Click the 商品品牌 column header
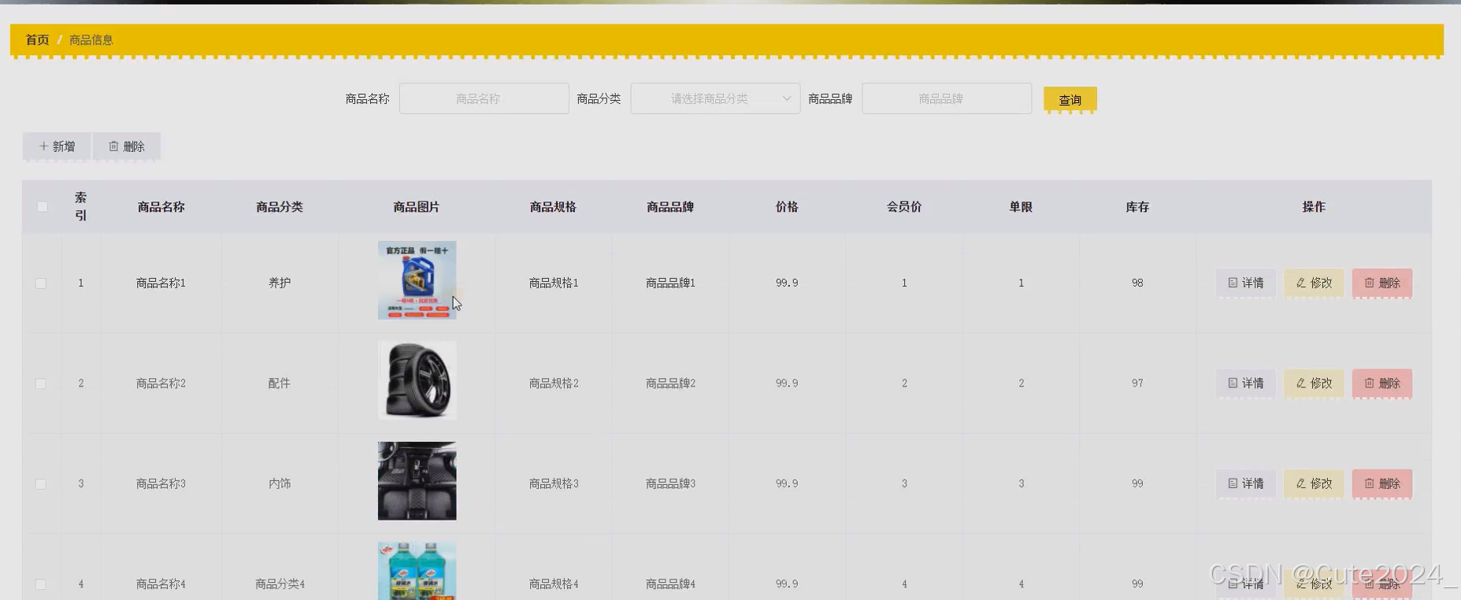The image size is (1461, 600). 670,207
